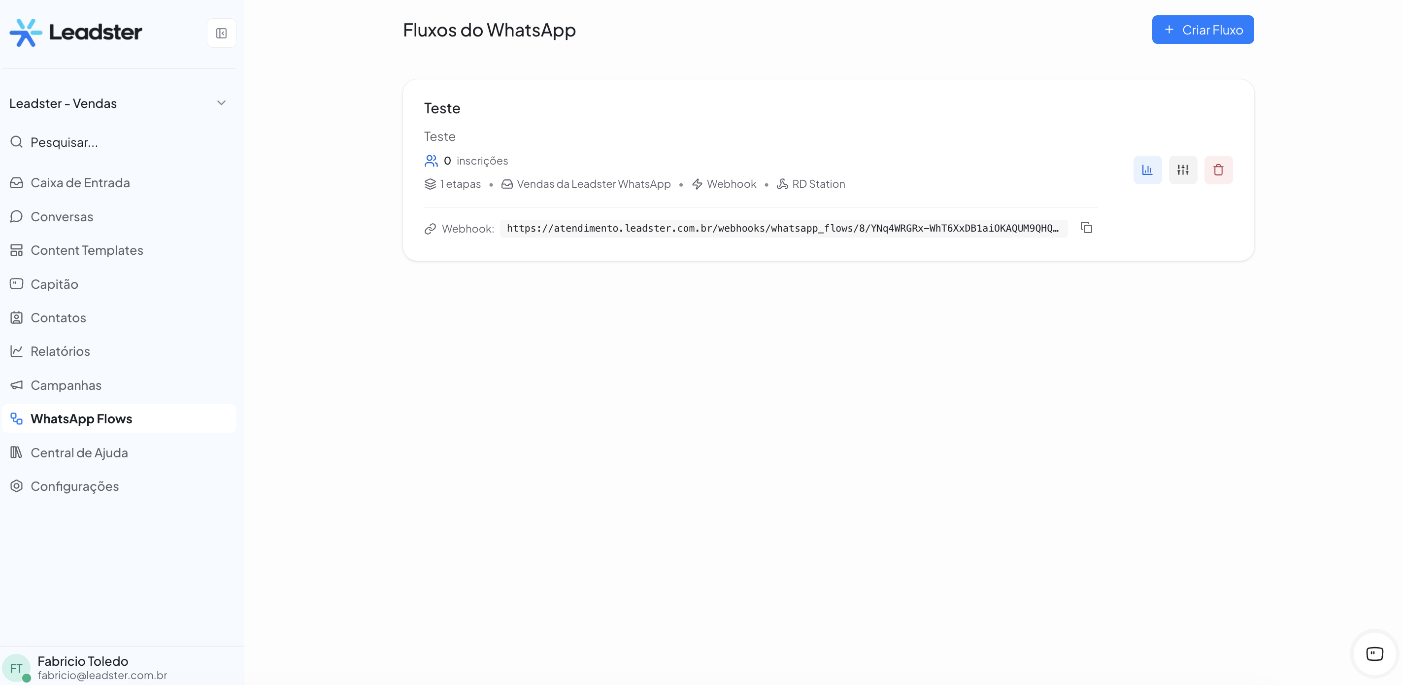Open the Teste flow settings sliders icon

tap(1182, 170)
